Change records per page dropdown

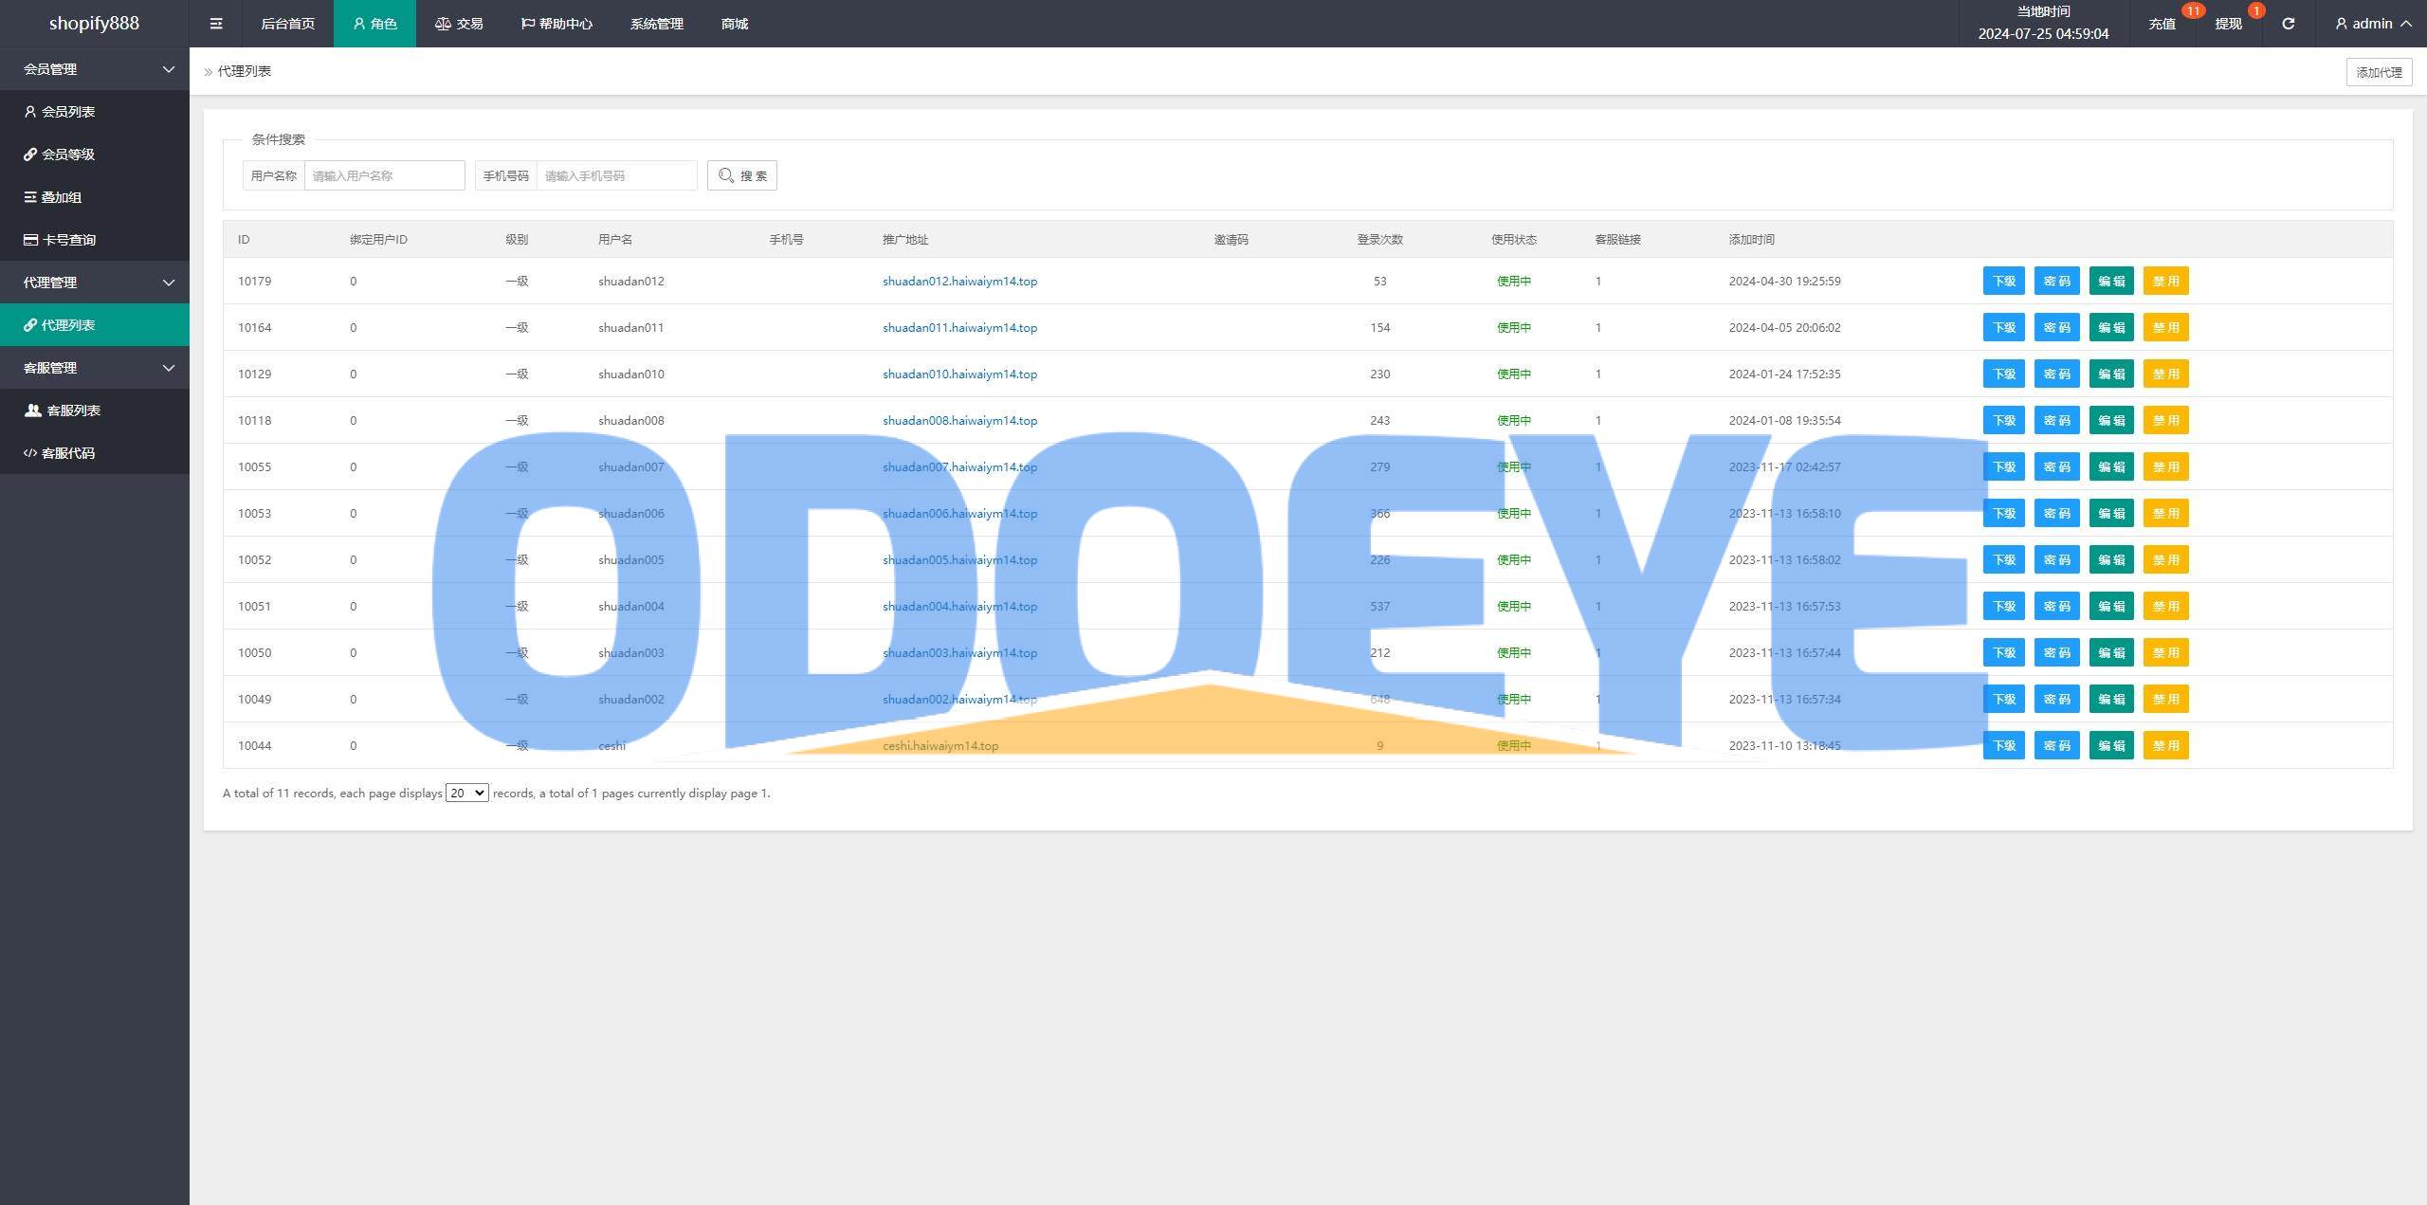(467, 793)
